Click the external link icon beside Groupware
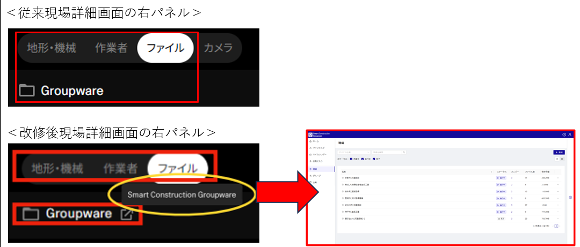 tap(127, 214)
